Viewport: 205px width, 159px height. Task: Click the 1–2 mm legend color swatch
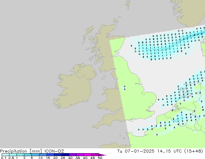[x=20, y=155]
